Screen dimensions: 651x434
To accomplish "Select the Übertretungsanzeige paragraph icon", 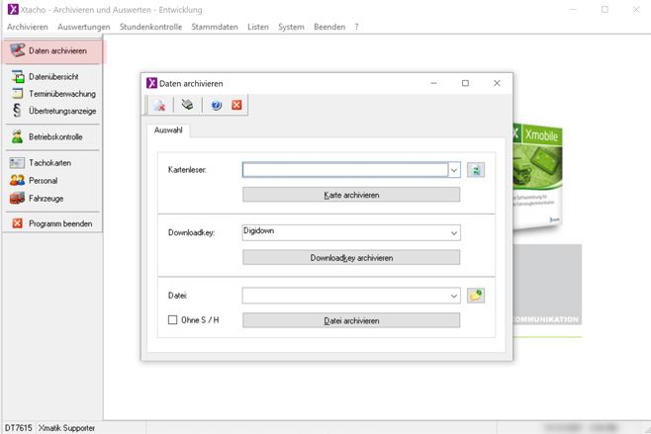I will 18,111.
